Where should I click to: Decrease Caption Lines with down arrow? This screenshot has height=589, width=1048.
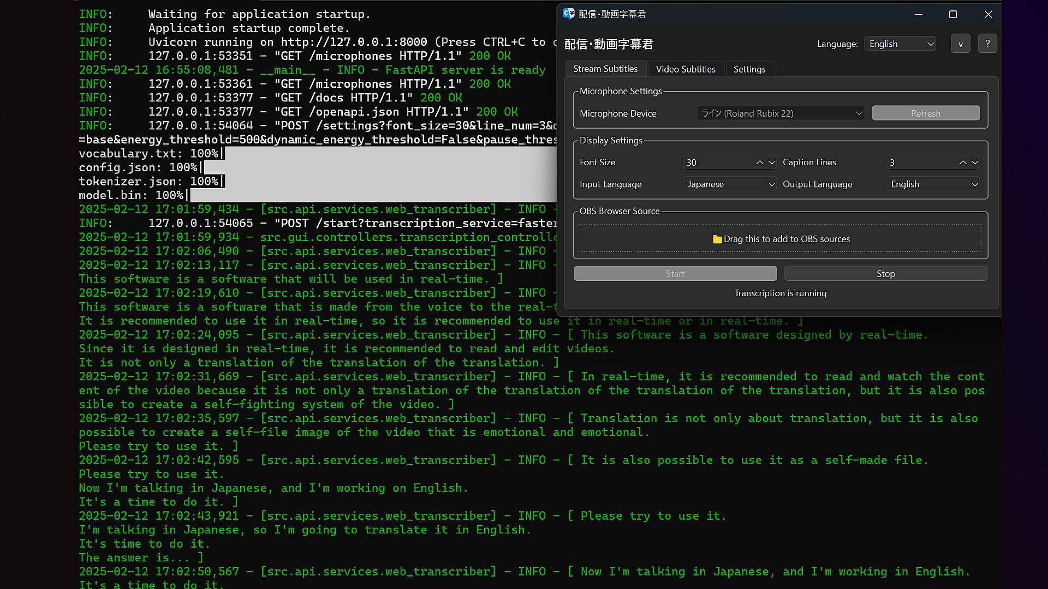pyautogui.click(x=974, y=163)
